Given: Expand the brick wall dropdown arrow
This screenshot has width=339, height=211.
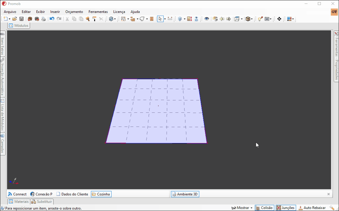Looking at the screenshot, I should coord(137,19).
